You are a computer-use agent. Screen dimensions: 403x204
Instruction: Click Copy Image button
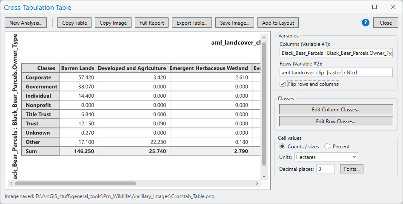click(113, 23)
